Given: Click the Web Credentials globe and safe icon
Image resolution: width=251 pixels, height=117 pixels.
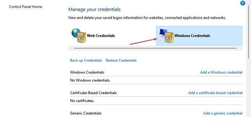Looking at the screenshot, I should click(79, 36).
